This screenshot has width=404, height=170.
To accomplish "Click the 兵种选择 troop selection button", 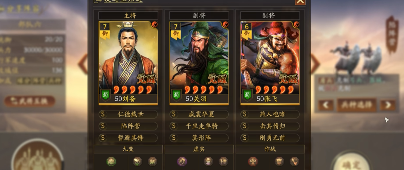I will 357,105.
